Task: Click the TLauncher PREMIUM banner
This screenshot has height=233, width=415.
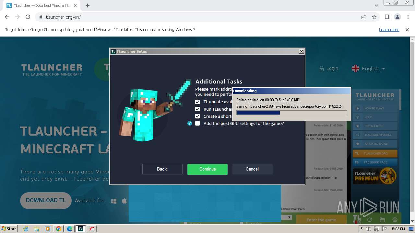Action: tap(375, 176)
